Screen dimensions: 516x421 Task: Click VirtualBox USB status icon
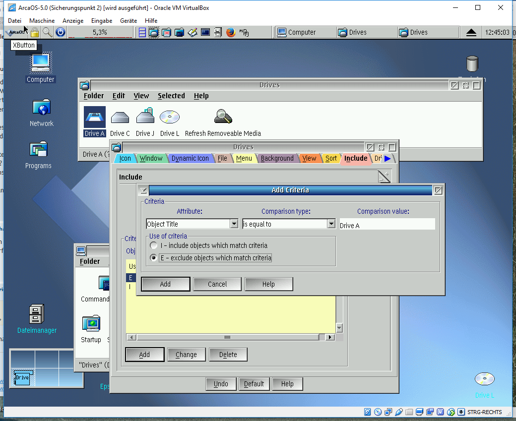tap(399, 412)
